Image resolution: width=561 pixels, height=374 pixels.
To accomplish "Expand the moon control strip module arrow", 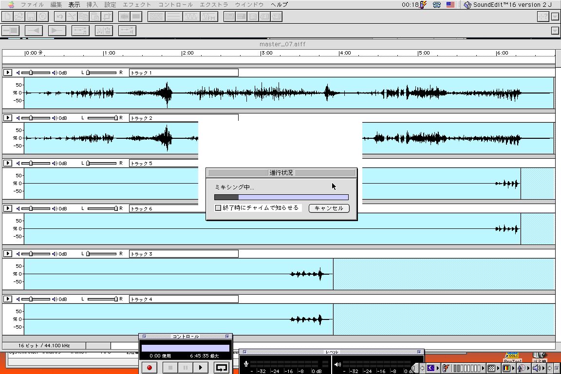I will point(438,368).
